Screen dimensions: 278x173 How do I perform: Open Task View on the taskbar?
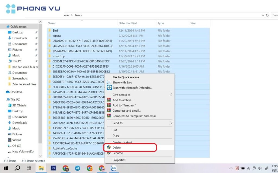click(x=29, y=168)
